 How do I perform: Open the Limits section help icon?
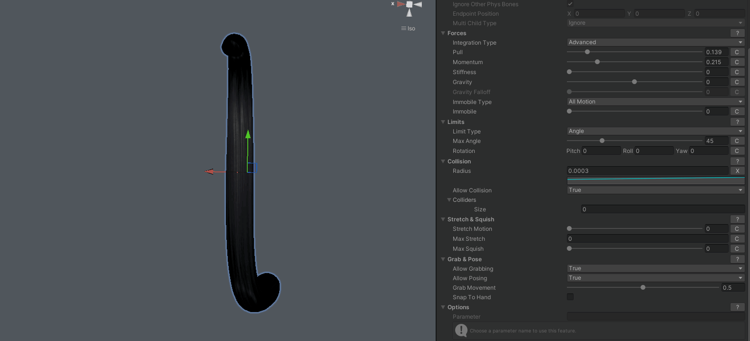pos(737,122)
